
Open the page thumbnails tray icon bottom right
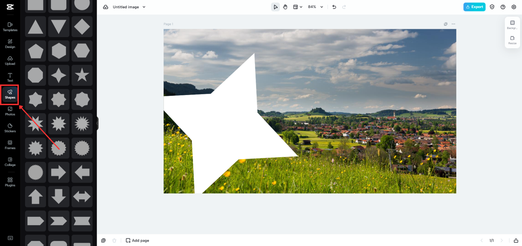click(516, 240)
